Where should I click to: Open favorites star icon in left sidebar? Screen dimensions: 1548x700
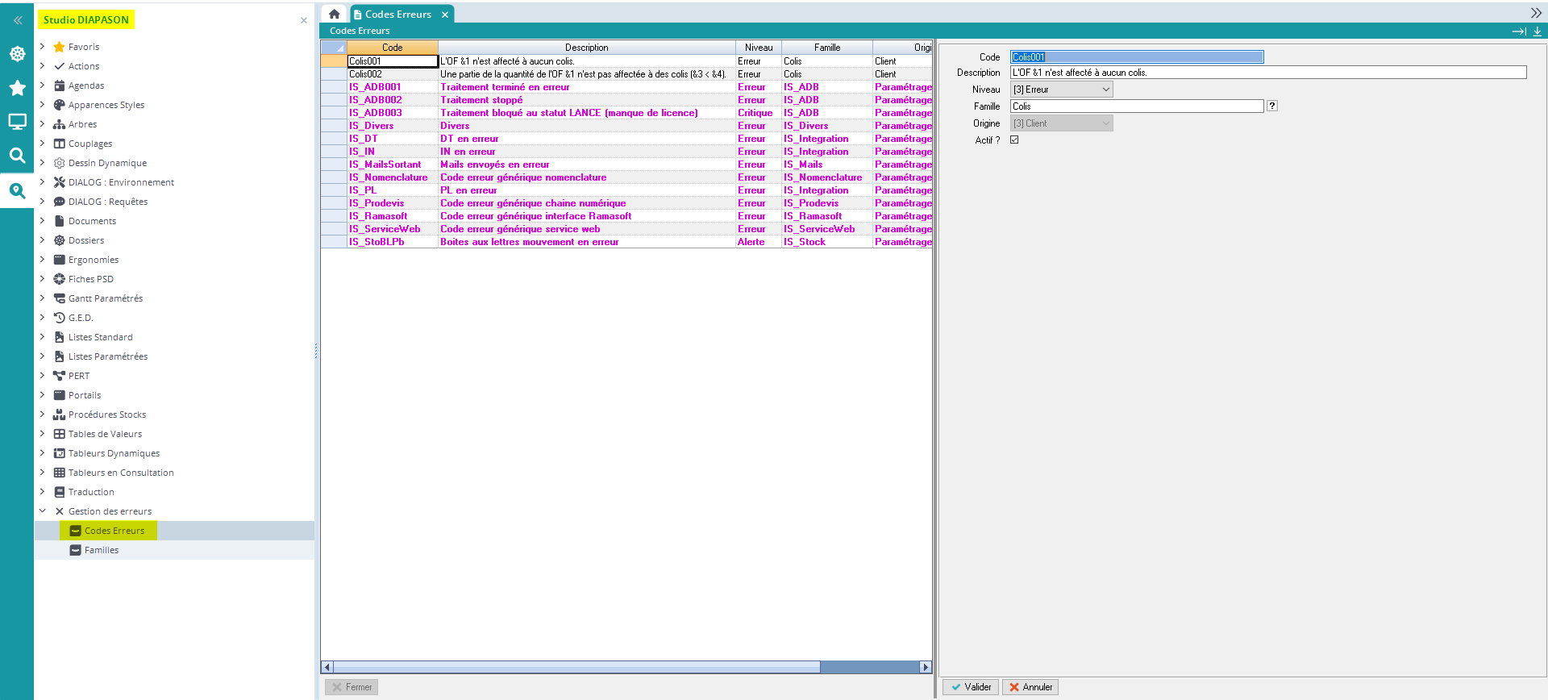click(x=17, y=88)
